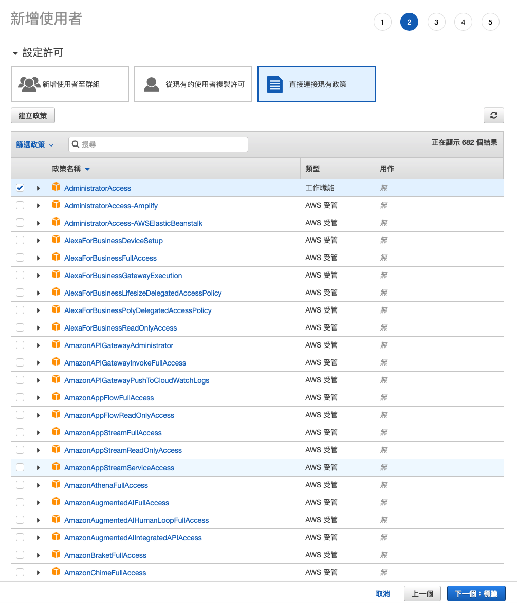Click policy icon beside AmazonAugmentedAIFullAccess
Image resolution: width=517 pixels, height=603 pixels.
(x=56, y=502)
